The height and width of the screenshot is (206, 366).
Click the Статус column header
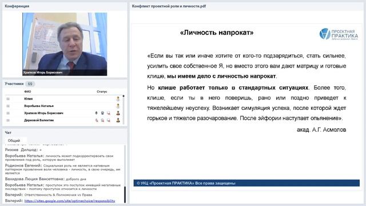[x=102, y=92]
